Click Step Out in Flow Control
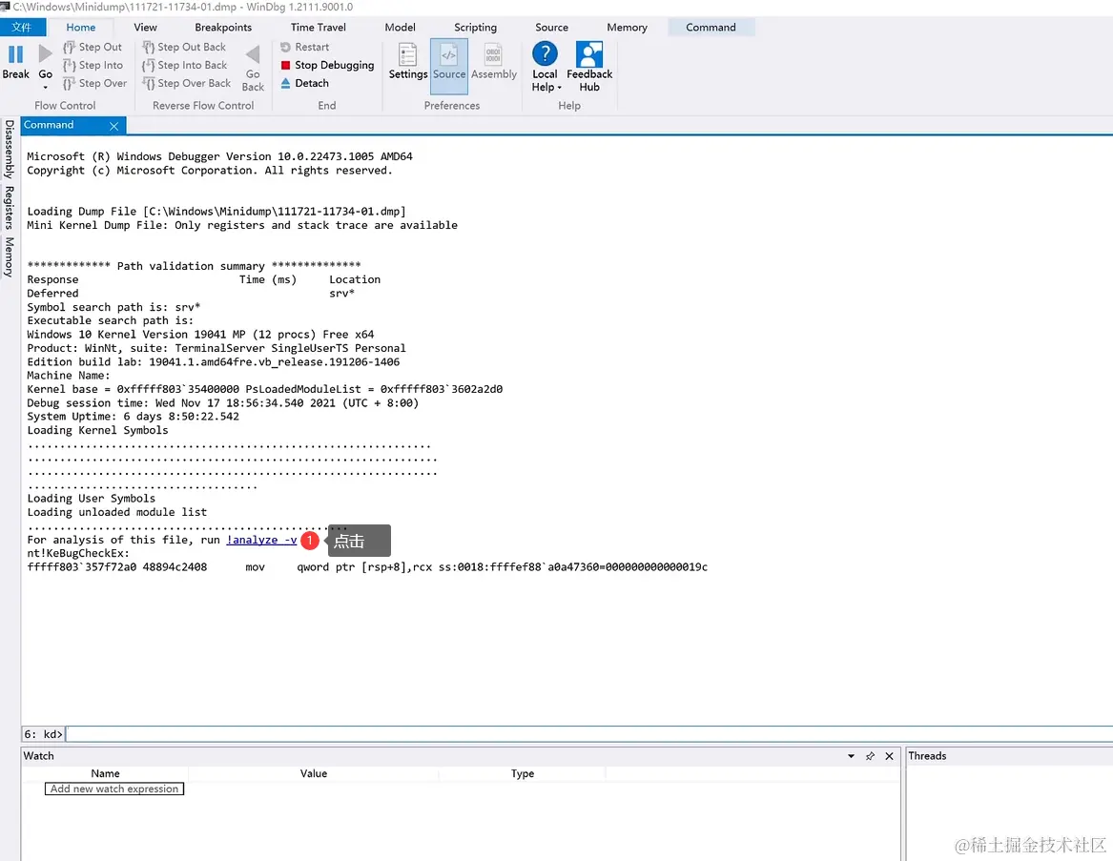The width and height of the screenshot is (1113, 861). pyautogui.click(x=93, y=47)
